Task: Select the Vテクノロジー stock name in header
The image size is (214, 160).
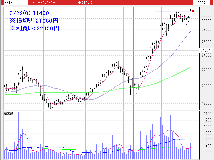Action: [47, 2]
